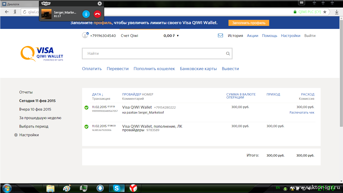Sort by ДАТА column header
Image resolution: width=343 pixels, height=193 pixels.
(x=98, y=94)
